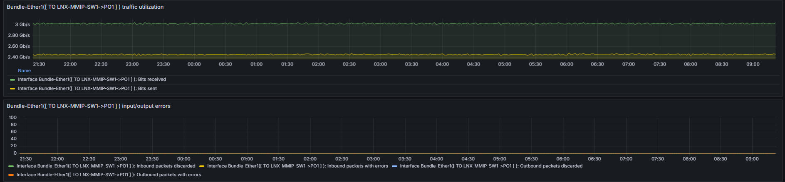Click the 09:00 label on traffic chart
Screen dimensions: 785x182
coord(753,64)
